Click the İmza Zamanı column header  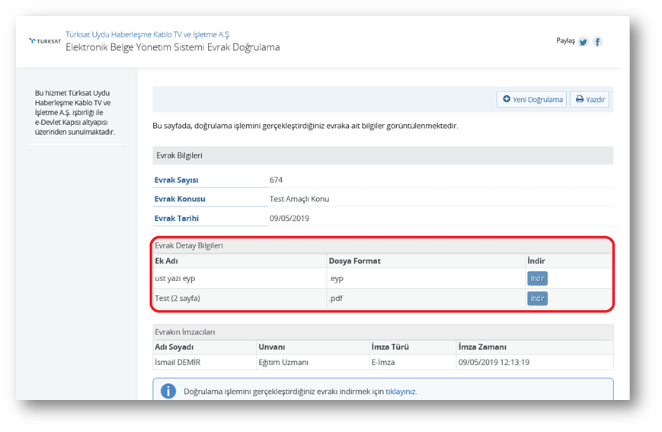pyautogui.click(x=482, y=347)
